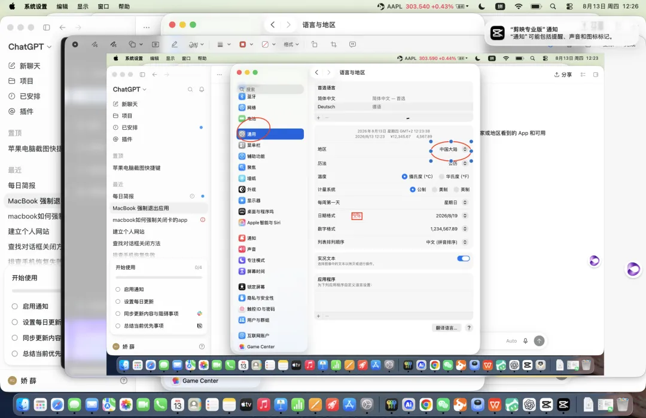Image resolution: width=646 pixels, height=418 pixels.
Task: Click the ellipsis icon in ChatGPT window toolbar
Action: click(147, 27)
